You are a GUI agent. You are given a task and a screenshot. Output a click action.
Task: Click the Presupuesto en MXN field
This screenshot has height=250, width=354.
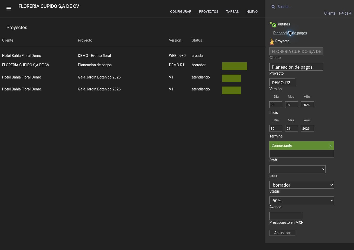286,216
